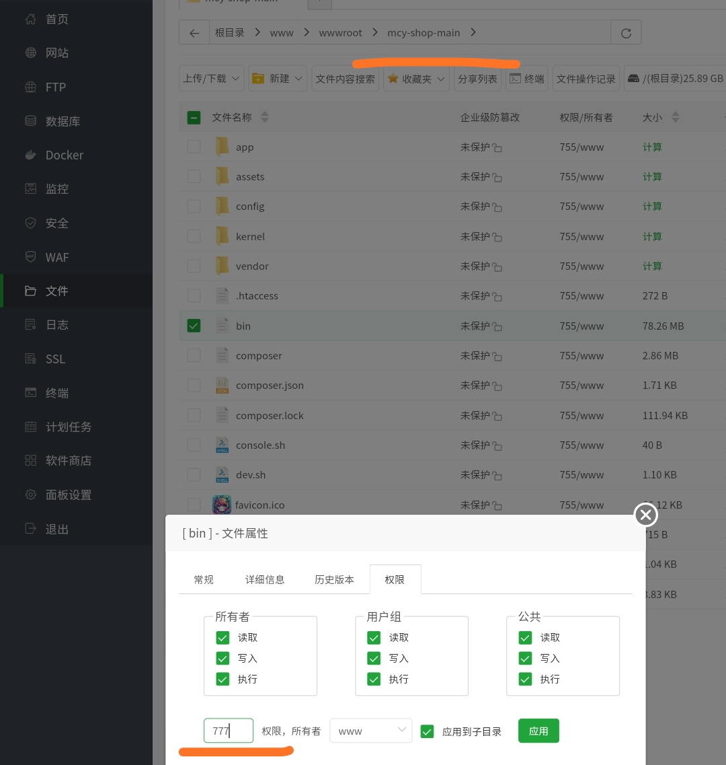Open the WAF section in the sidebar
This screenshot has height=765, width=726.
[57, 257]
